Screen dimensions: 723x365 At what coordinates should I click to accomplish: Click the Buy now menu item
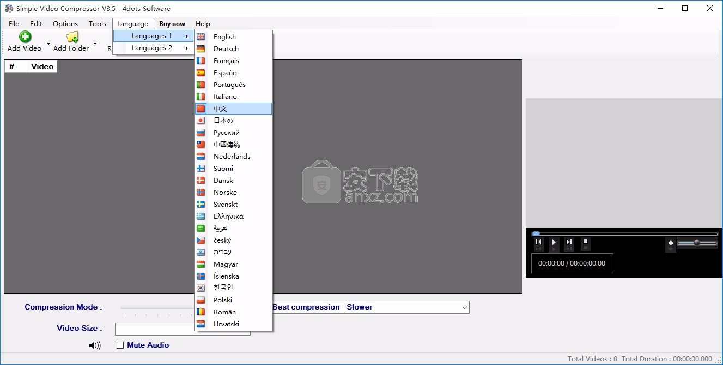(172, 23)
